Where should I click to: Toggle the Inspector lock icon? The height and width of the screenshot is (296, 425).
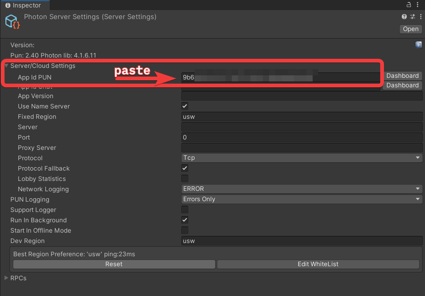coord(409,5)
